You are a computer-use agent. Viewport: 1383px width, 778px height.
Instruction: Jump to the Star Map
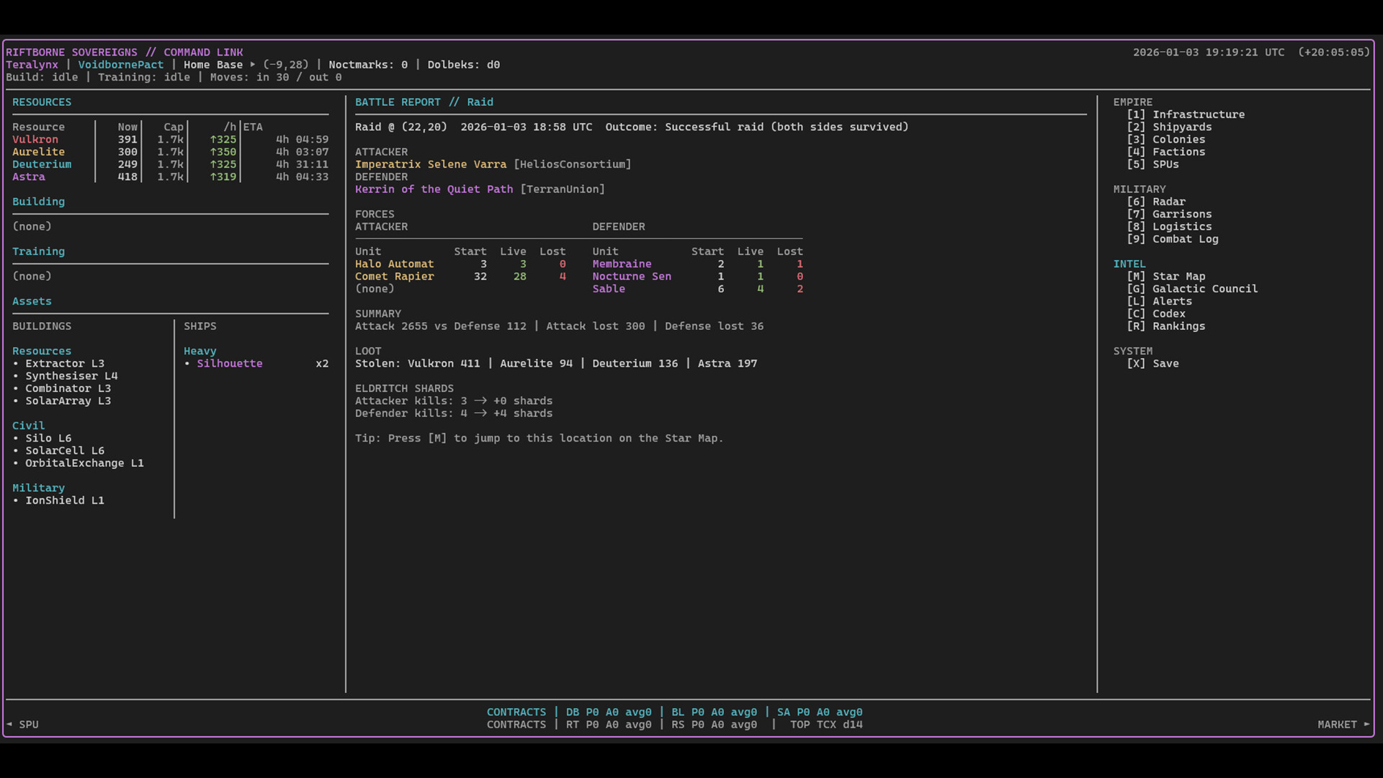tap(1178, 276)
